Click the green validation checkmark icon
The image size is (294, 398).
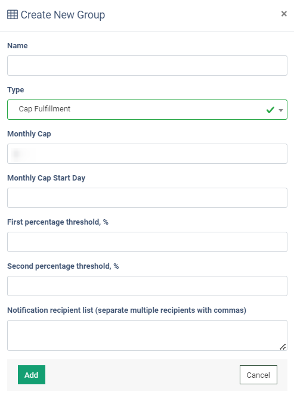[x=270, y=110]
